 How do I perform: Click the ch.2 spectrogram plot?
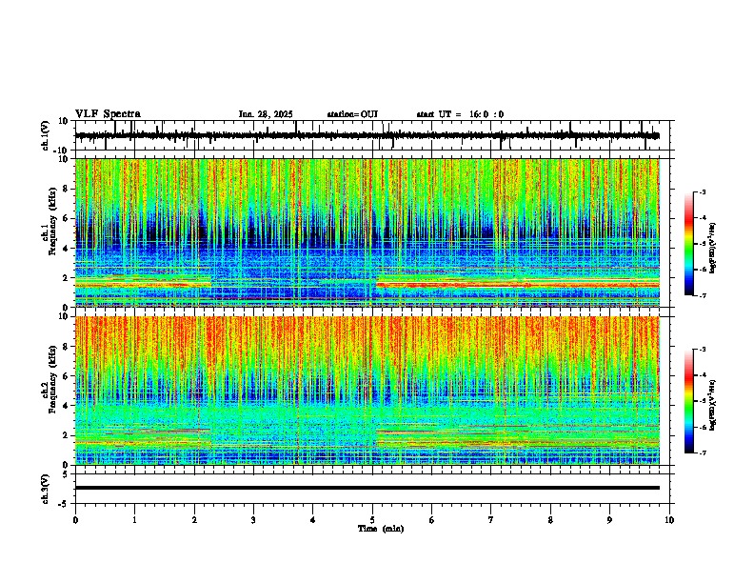367,391
